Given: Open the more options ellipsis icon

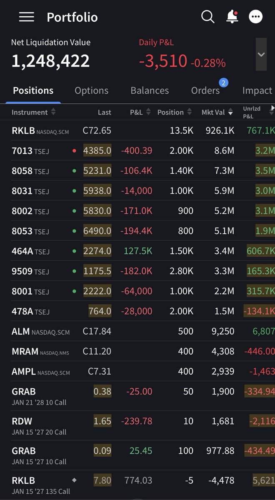Looking at the screenshot, I should [x=256, y=17].
